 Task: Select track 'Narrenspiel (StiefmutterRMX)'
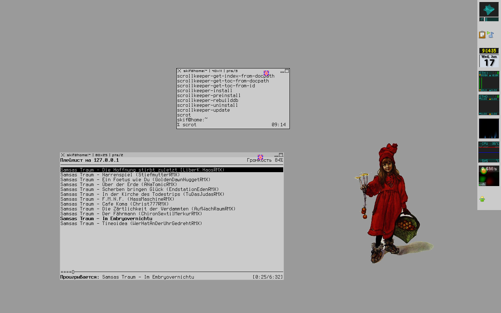120,175
